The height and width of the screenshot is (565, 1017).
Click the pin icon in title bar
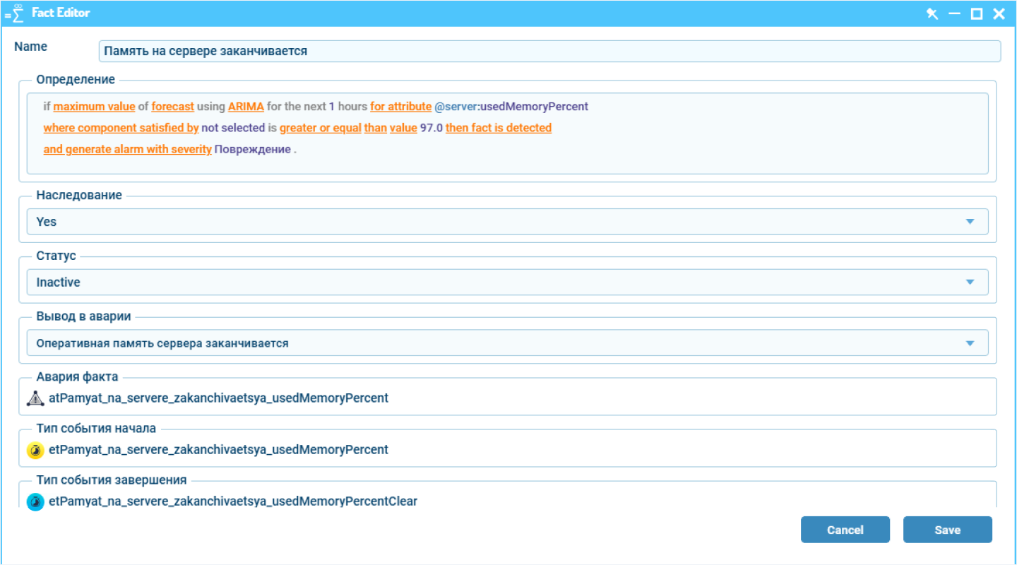coord(933,13)
